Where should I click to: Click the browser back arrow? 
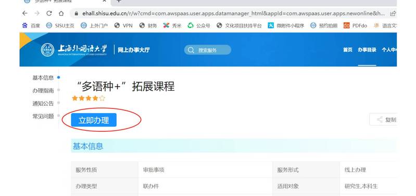tap(24, 13)
